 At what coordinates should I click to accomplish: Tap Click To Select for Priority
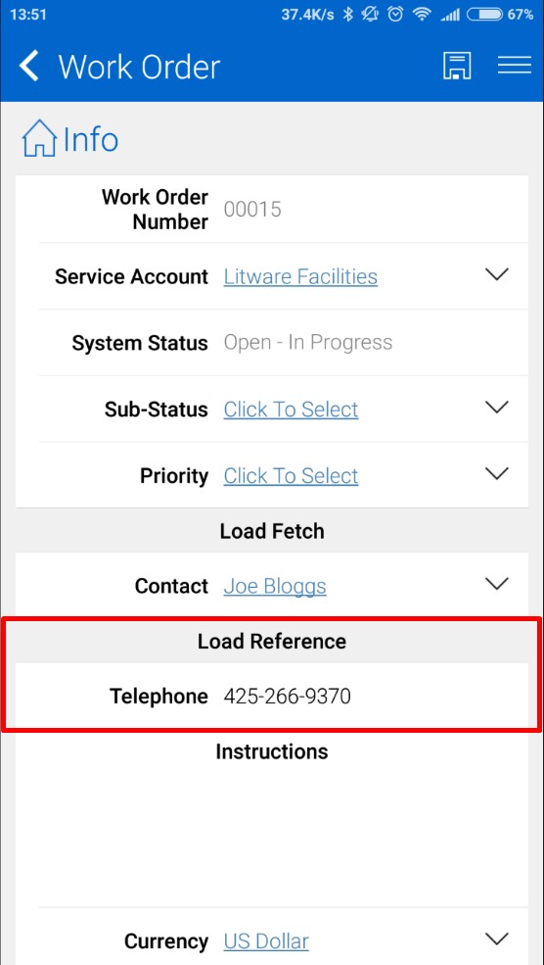(291, 476)
